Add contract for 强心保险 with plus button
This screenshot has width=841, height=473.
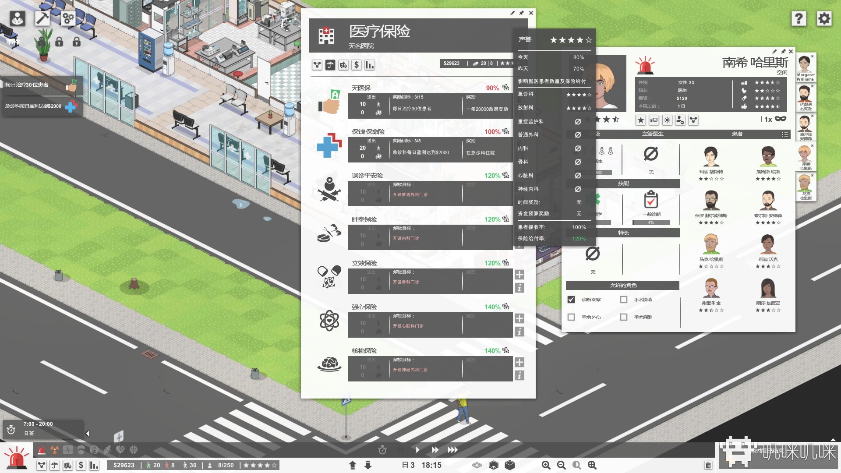tap(519, 318)
